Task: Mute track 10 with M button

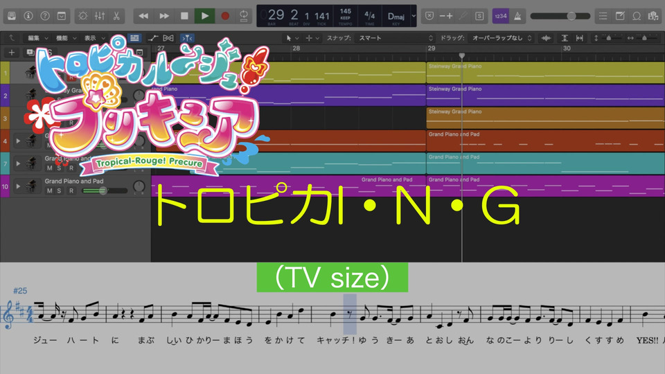Action: pos(50,191)
